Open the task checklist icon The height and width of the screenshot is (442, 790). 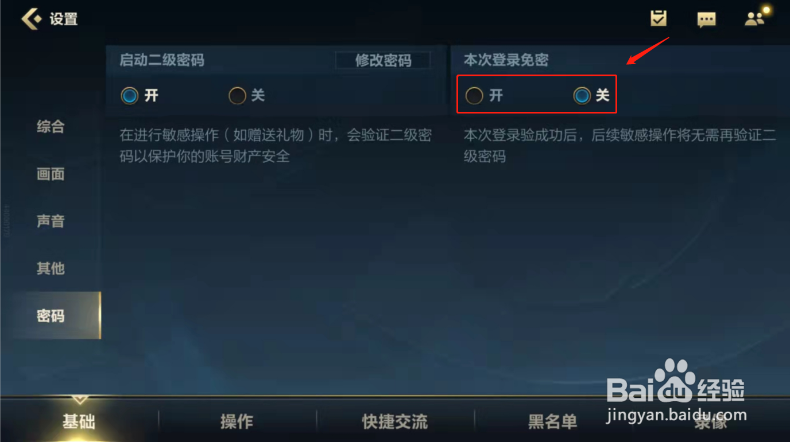point(659,18)
